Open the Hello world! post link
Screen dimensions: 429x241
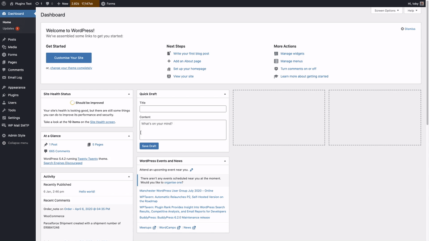pyautogui.click(x=87, y=191)
